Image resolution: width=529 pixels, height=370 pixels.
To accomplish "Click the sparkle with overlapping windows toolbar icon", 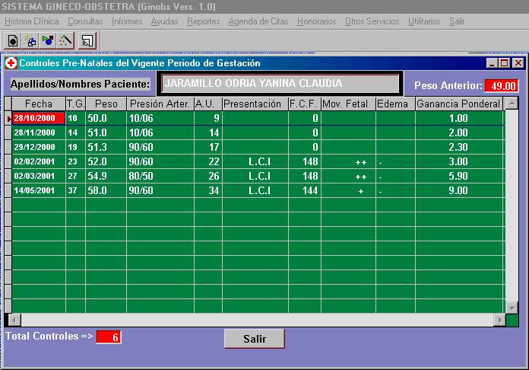I will point(30,40).
